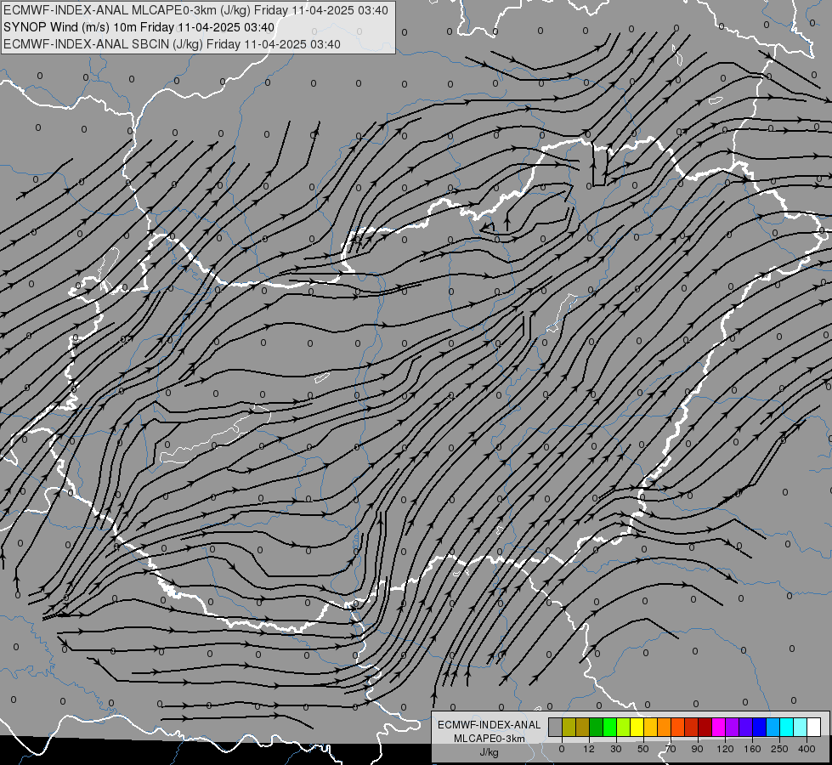Click the 'SYNOP Wind (m/s) 10m' title line
Image resolution: width=832 pixels, height=765 pixels.
click(139, 27)
